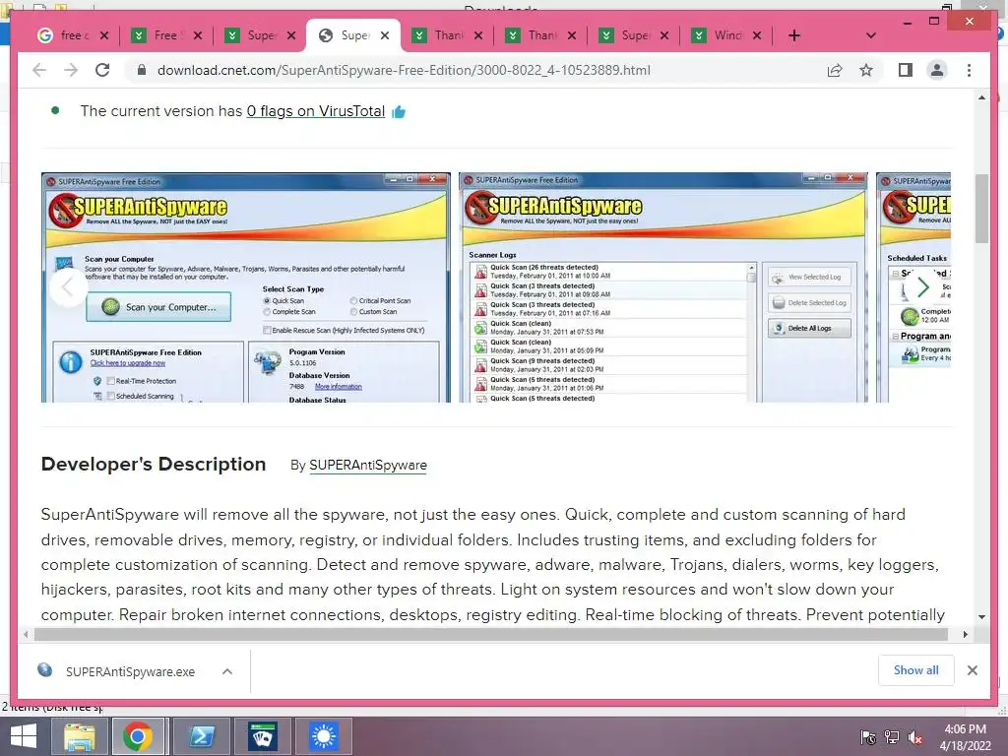Expand SUPERAntiSpyware.exe download options chevron
Image resolution: width=1008 pixels, height=756 pixels.
point(227,671)
